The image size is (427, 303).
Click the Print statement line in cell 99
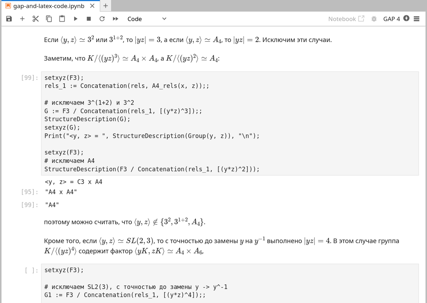(152, 136)
